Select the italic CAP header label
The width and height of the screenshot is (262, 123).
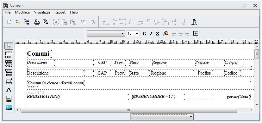pos(102,63)
